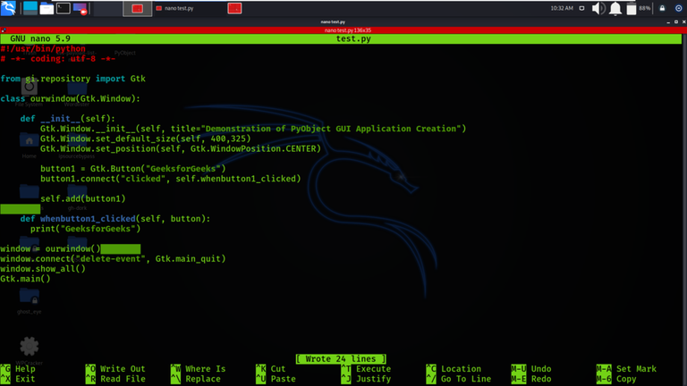687x386 pixels.
Task: Open the file manager launcher in panel
Action: pos(47,8)
